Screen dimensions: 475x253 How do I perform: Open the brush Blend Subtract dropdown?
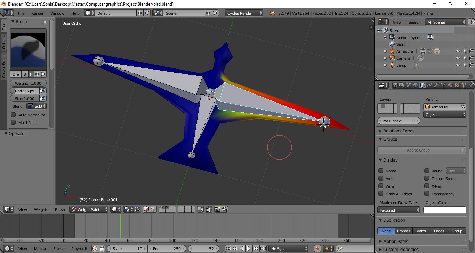point(37,106)
